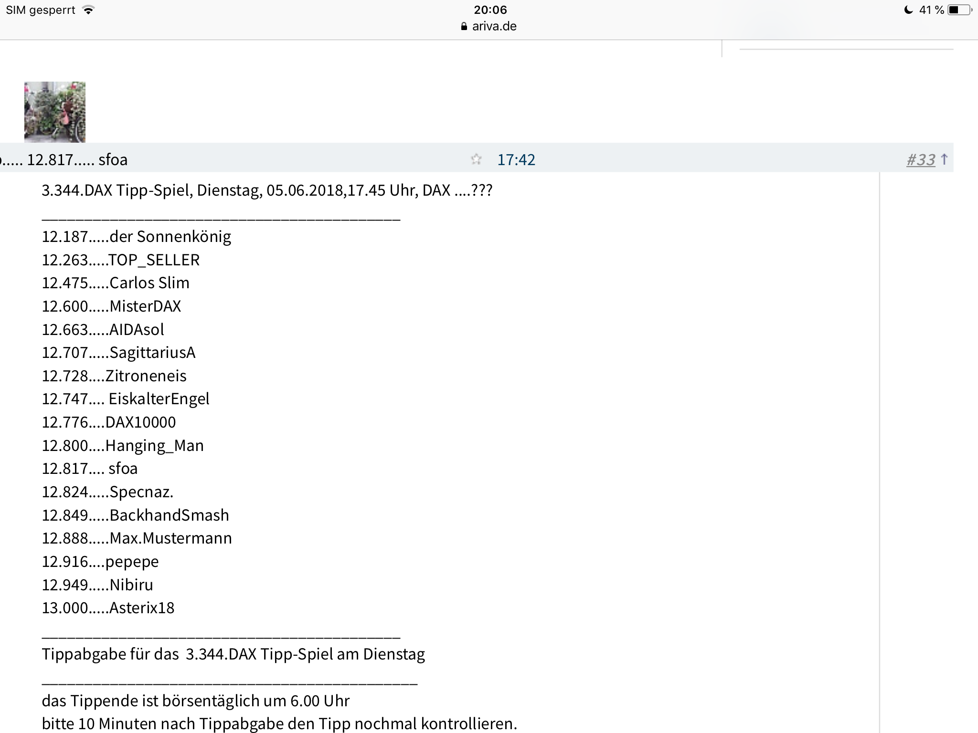Tap the Wi-Fi icon in status bar
978x733 pixels.
(88, 10)
